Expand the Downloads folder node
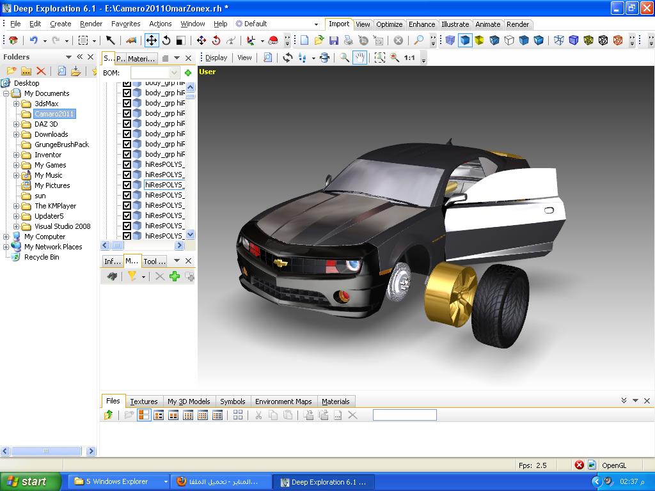 pos(16,134)
